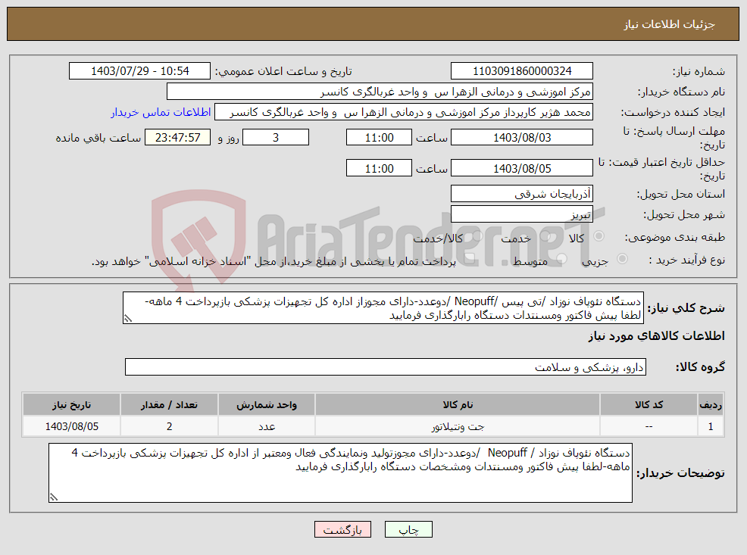Click the ردیف column header

coord(711,404)
